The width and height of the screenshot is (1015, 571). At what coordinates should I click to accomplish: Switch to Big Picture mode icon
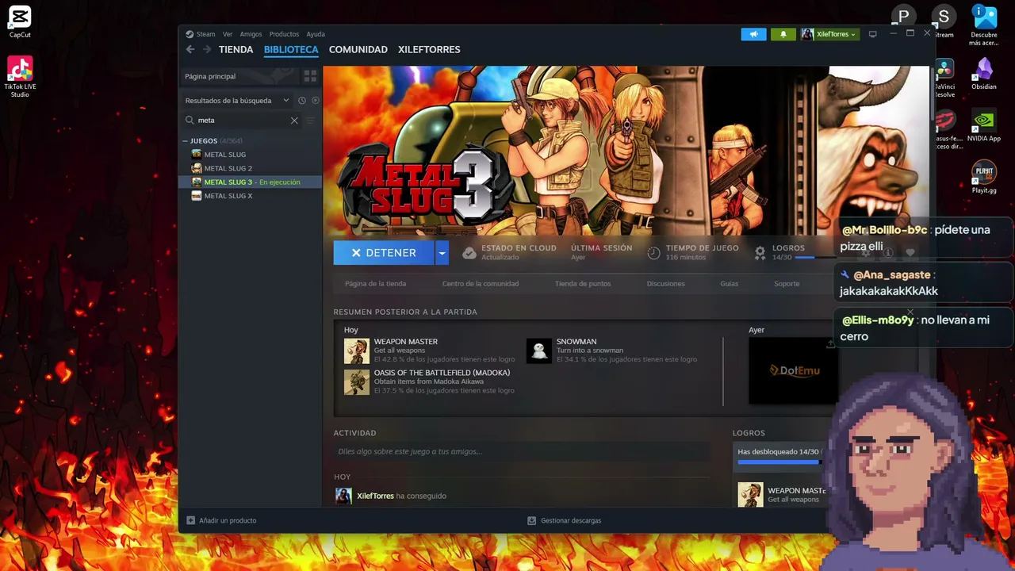tap(873, 34)
